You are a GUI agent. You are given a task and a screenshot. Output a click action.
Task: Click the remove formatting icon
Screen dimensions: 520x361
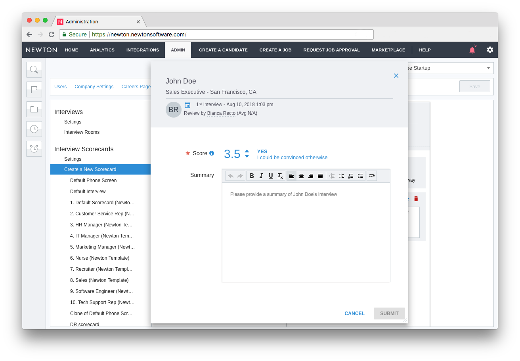(x=280, y=176)
